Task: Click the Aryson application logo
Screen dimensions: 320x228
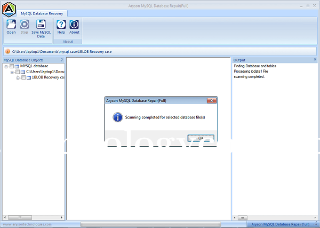Action: click(x=9, y=10)
